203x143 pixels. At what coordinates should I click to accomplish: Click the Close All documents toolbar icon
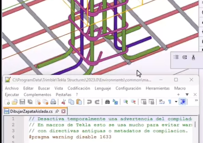(46, 102)
